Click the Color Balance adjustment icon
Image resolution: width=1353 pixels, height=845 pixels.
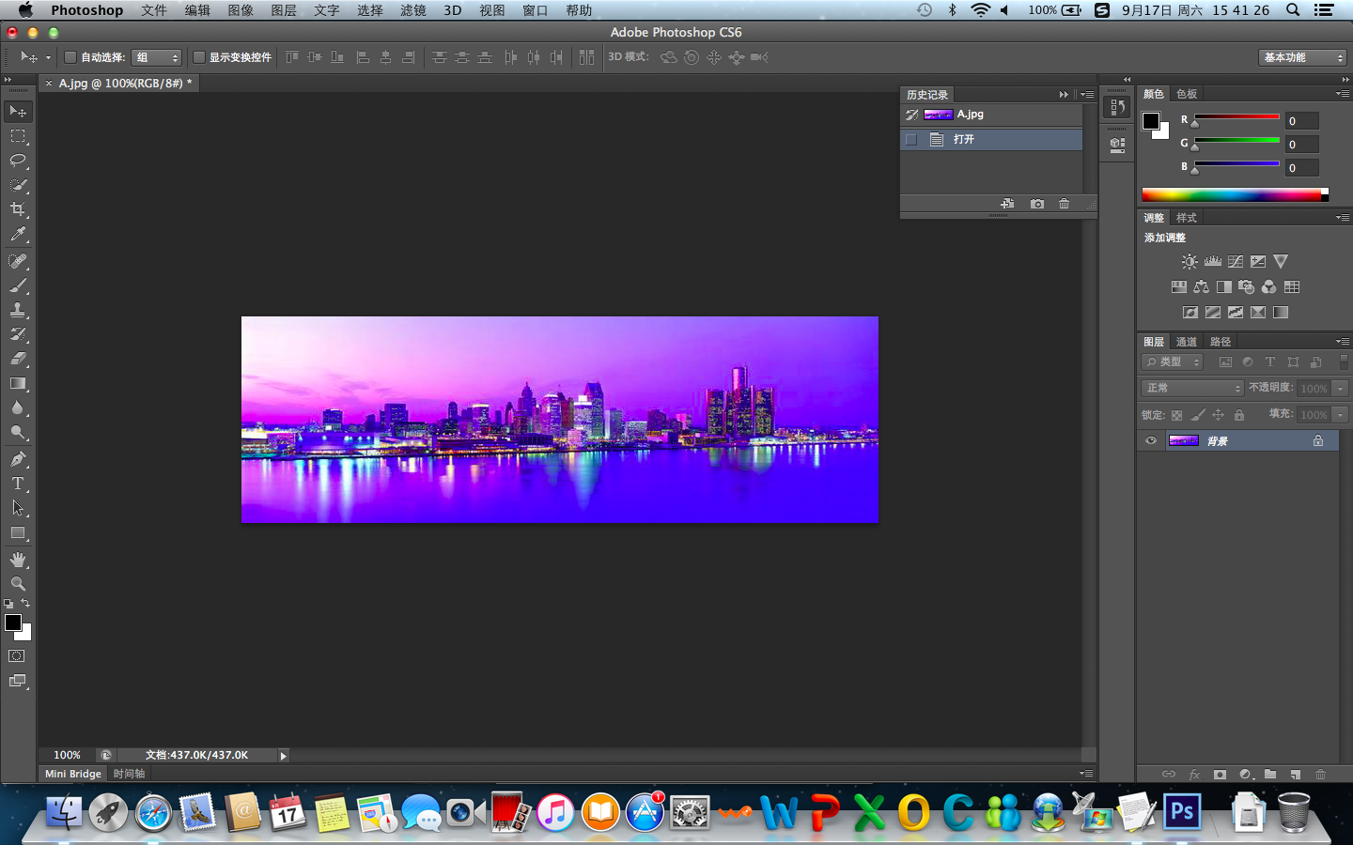pos(1202,287)
